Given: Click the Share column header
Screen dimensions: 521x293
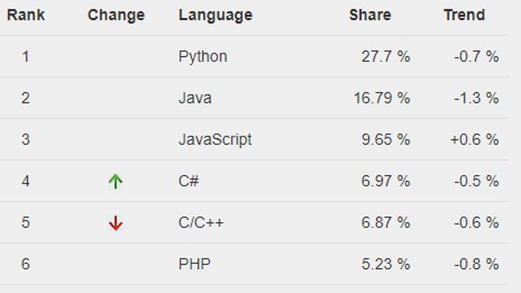Looking at the screenshot, I should click(x=370, y=15).
